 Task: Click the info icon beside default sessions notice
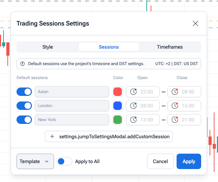point(22,64)
